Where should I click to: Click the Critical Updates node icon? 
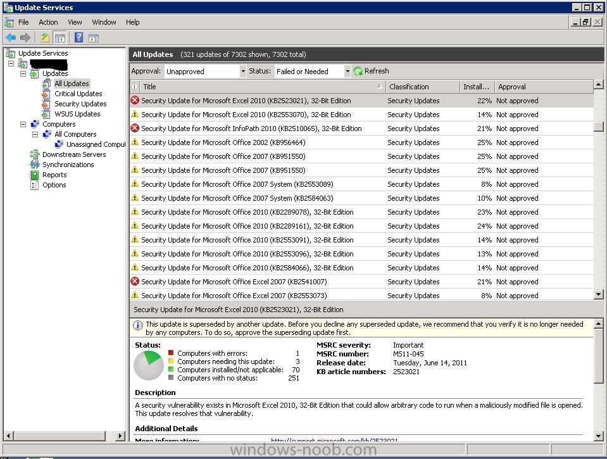[x=46, y=94]
